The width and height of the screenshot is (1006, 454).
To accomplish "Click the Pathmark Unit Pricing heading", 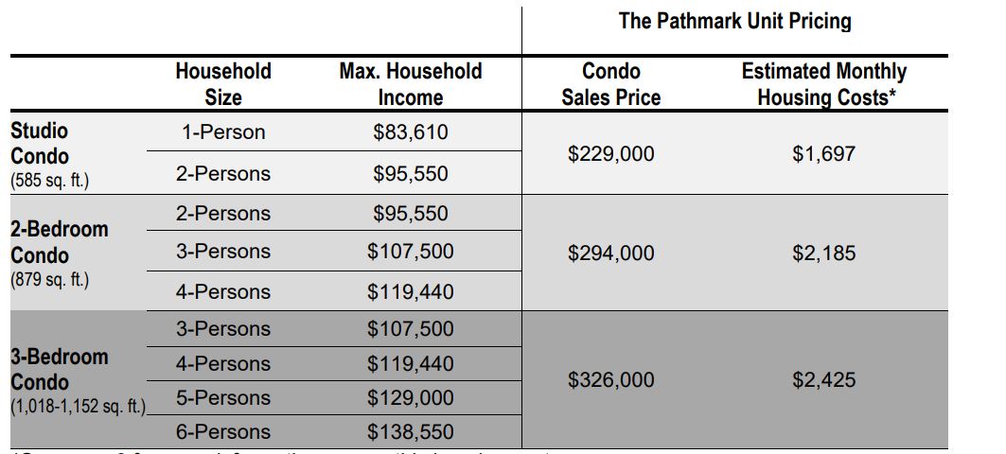I will coord(734,22).
